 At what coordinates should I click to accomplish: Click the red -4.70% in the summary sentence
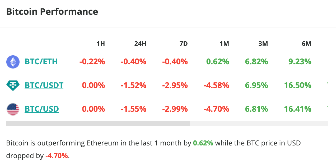pyautogui.click(x=57, y=156)
